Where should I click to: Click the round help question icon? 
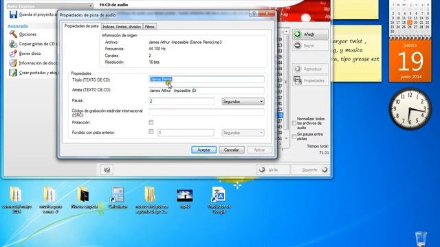click(x=107, y=169)
